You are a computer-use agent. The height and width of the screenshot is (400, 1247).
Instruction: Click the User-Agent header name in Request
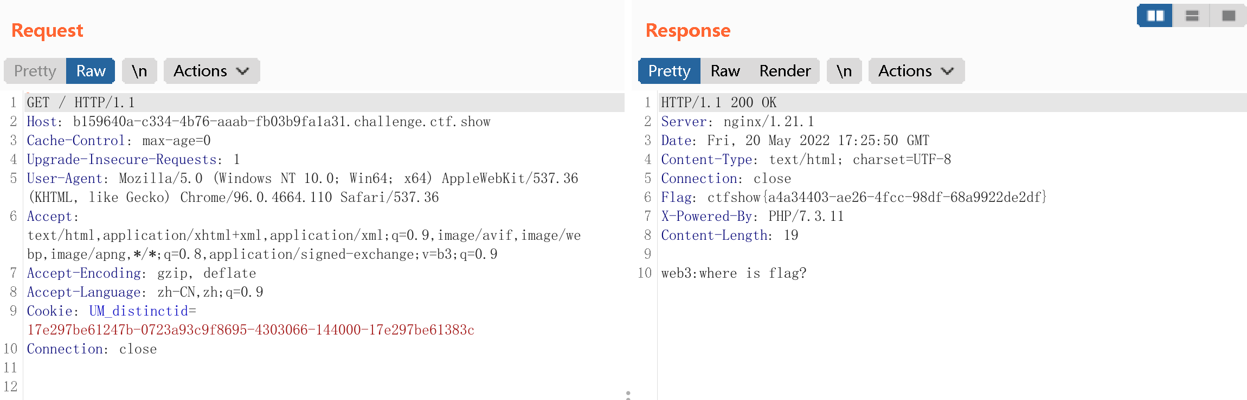click(65, 179)
